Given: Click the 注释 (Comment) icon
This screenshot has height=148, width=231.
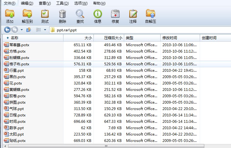Looking at the screenshot, I should (133, 14).
